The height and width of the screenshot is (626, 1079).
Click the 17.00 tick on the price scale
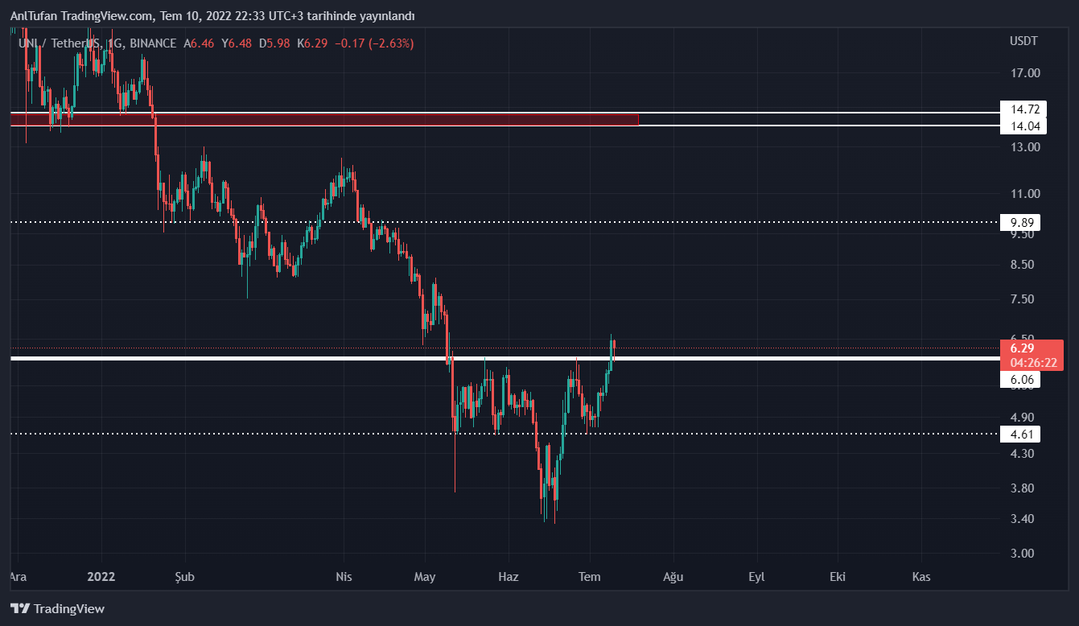click(x=1024, y=73)
